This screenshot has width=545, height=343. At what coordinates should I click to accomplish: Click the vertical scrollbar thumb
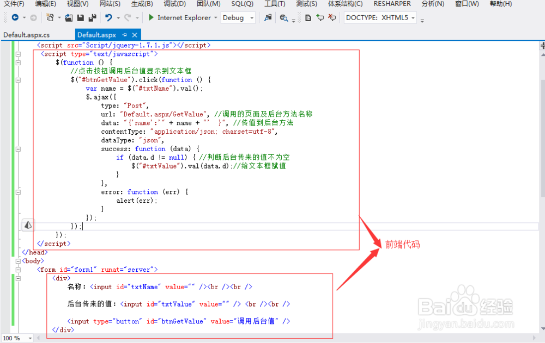coord(543,138)
